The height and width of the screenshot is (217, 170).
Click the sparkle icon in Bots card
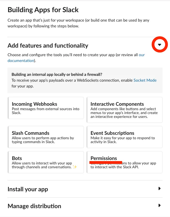pyautogui.click(x=75, y=167)
